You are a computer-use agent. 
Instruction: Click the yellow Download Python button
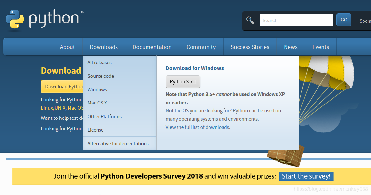pyautogui.click(x=62, y=87)
